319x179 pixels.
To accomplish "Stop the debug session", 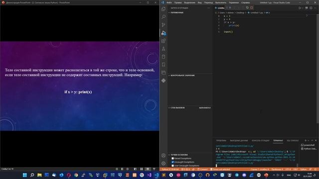I will 252,8.
